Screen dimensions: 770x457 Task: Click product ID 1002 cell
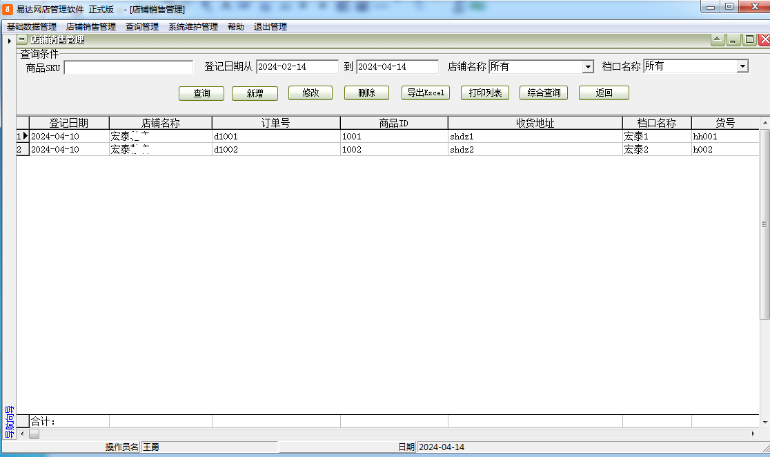(x=394, y=149)
